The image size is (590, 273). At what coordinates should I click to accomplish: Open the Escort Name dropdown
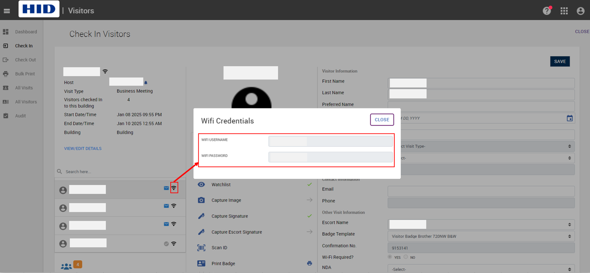(x=481, y=224)
